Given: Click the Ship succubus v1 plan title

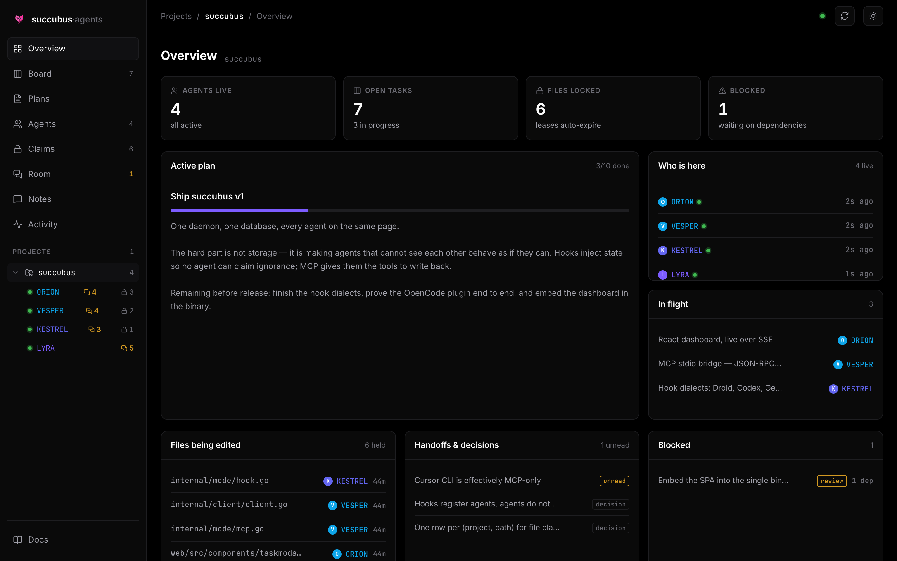Looking at the screenshot, I should click(207, 196).
